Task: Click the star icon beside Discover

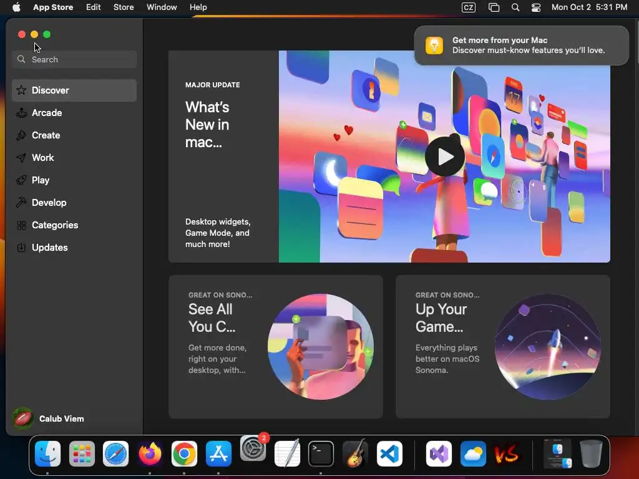Action: click(x=21, y=90)
